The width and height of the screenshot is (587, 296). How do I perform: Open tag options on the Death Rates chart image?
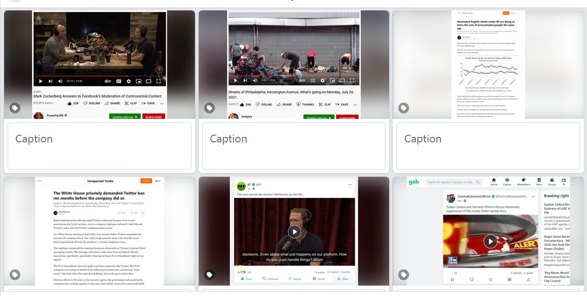point(404,108)
